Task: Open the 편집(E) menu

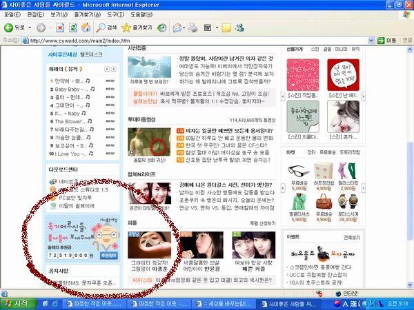Action: tap(35, 14)
